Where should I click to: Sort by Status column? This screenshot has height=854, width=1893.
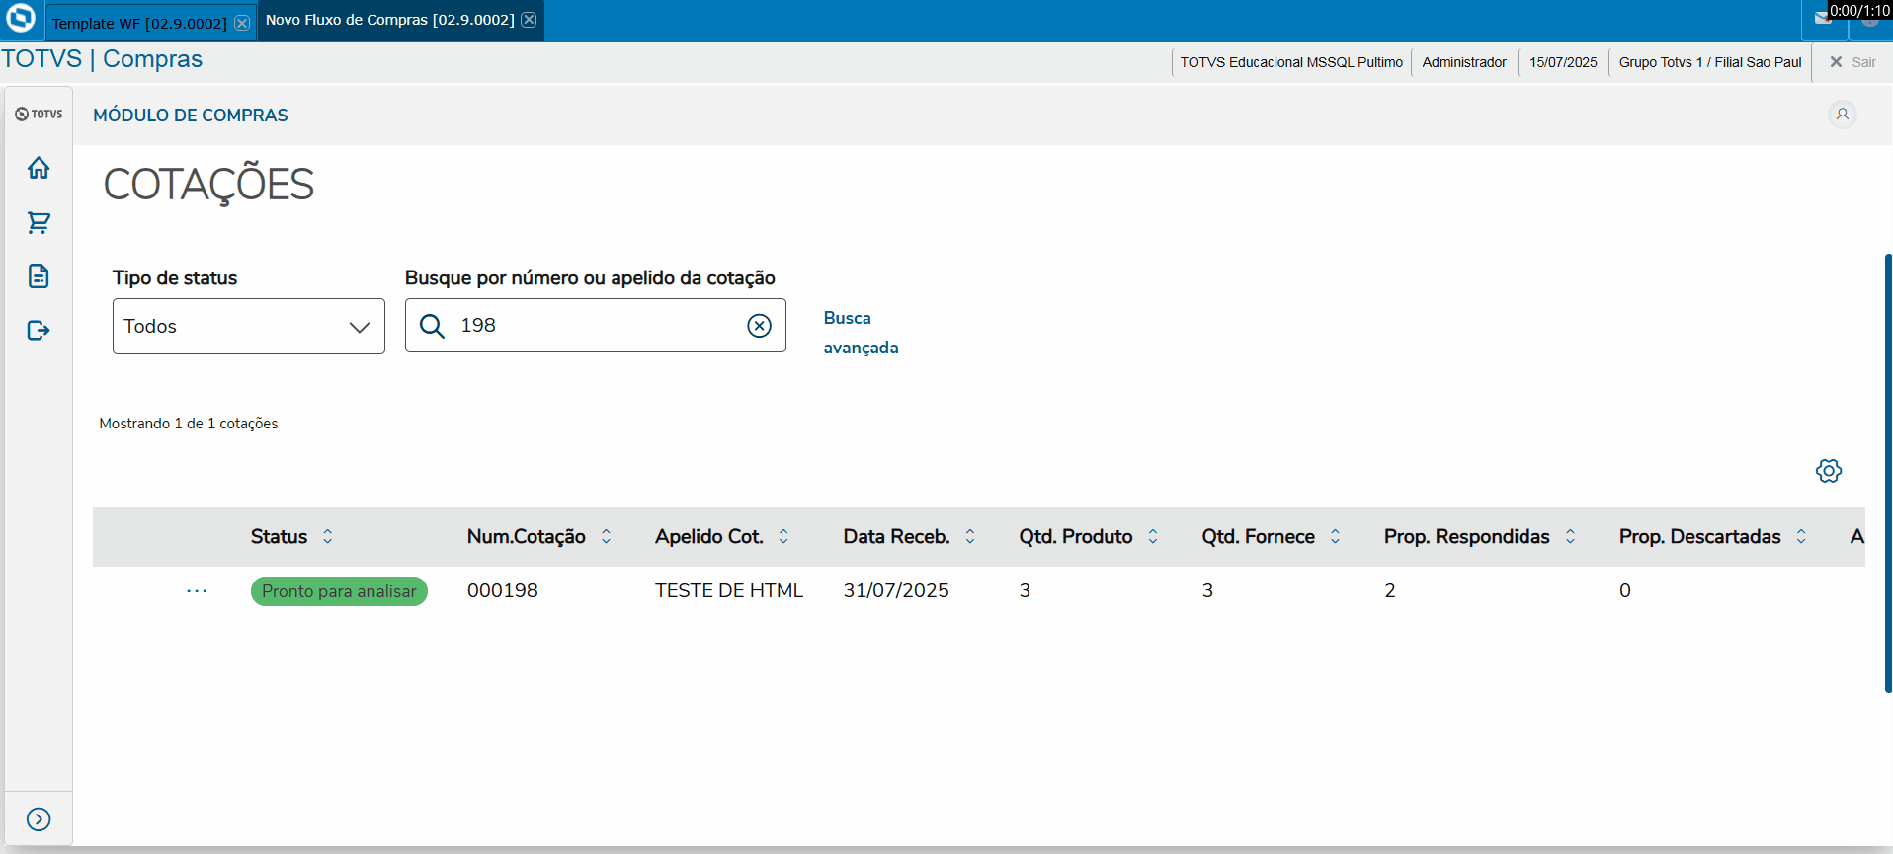[x=328, y=536]
